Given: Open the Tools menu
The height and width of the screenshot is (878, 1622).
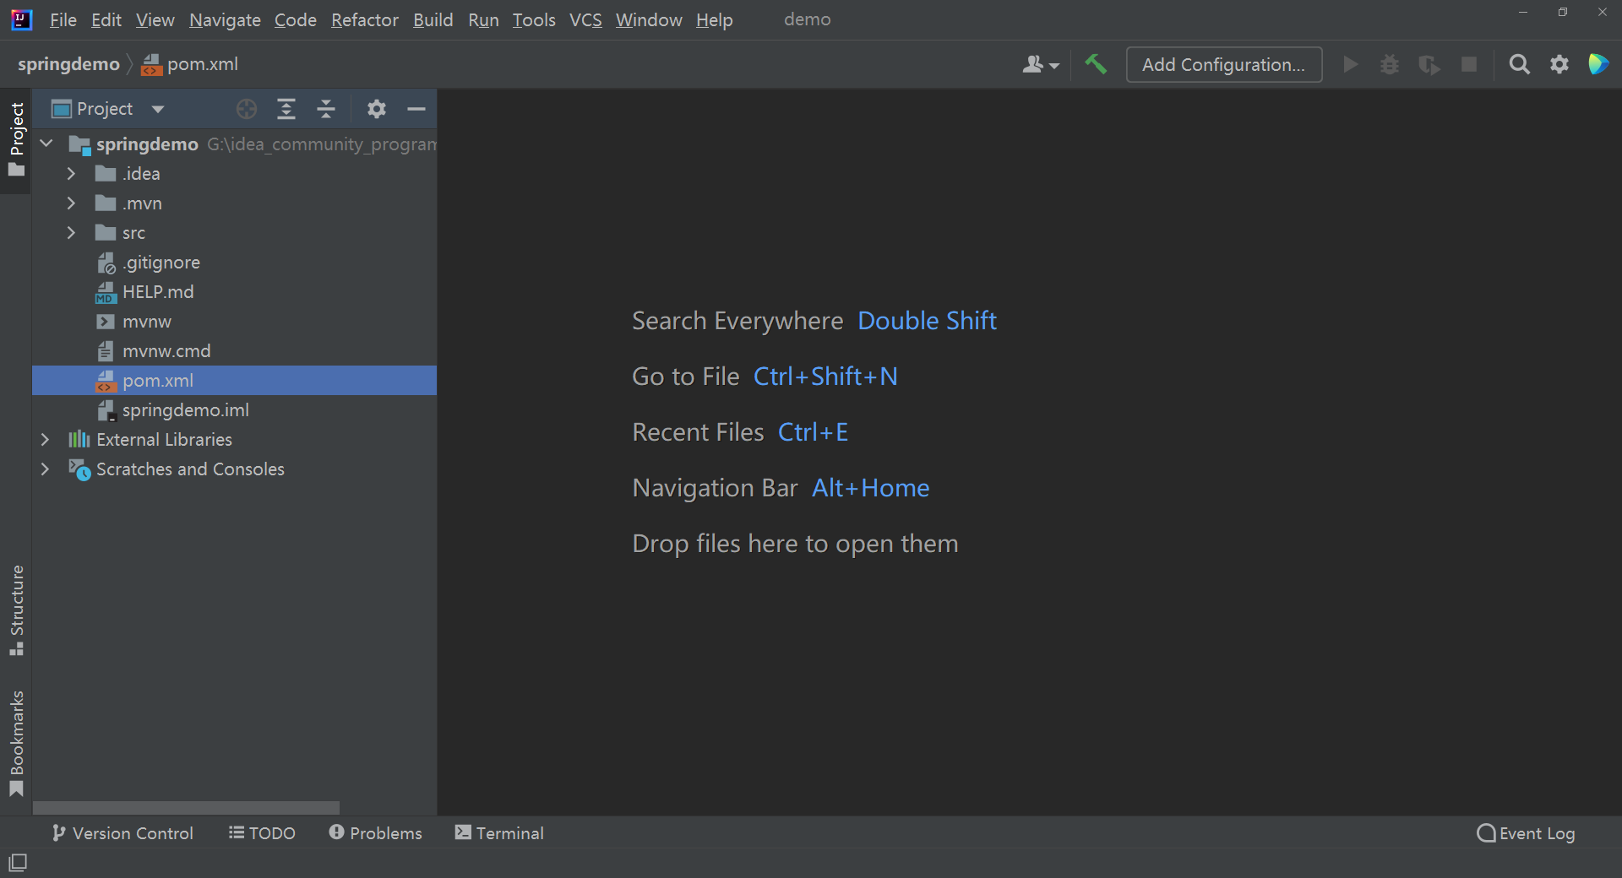Looking at the screenshot, I should pyautogui.click(x=534, y=19).
